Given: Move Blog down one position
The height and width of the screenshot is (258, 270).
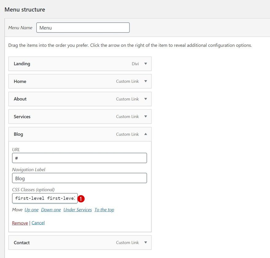Looking at the screenshot, I should tap(51, 210).
